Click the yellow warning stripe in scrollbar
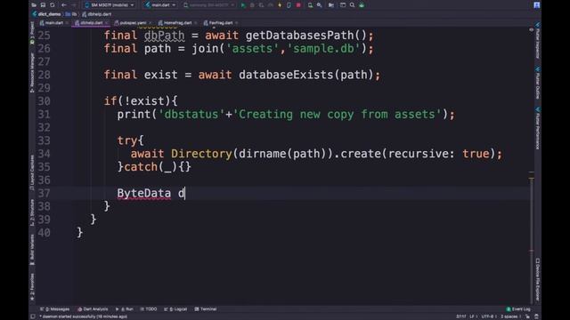The height and width of the screenshot is (320, 570). [531, 179]
